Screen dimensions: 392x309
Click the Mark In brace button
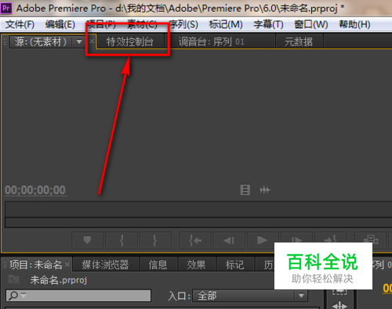pos(122,240)
